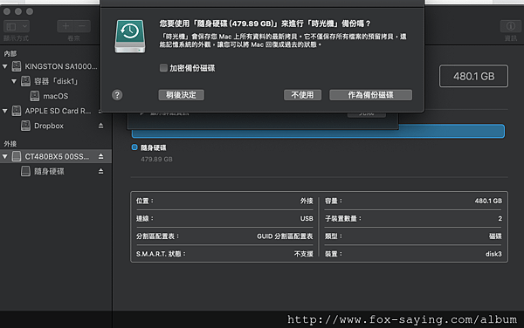Click the 裝置 value disk3
524x328 pixels.
[x=493, y=254]
